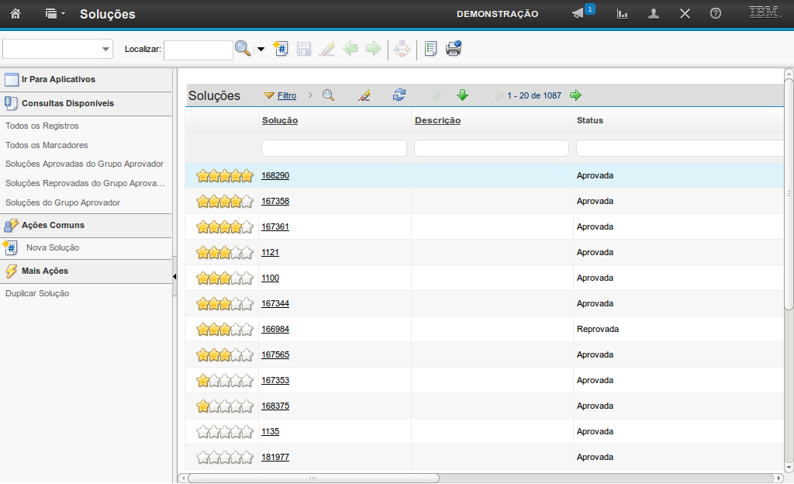This screenshot has height=484, width=794.
Task: Open the reports bar chart icon
Action: [622, 13]
